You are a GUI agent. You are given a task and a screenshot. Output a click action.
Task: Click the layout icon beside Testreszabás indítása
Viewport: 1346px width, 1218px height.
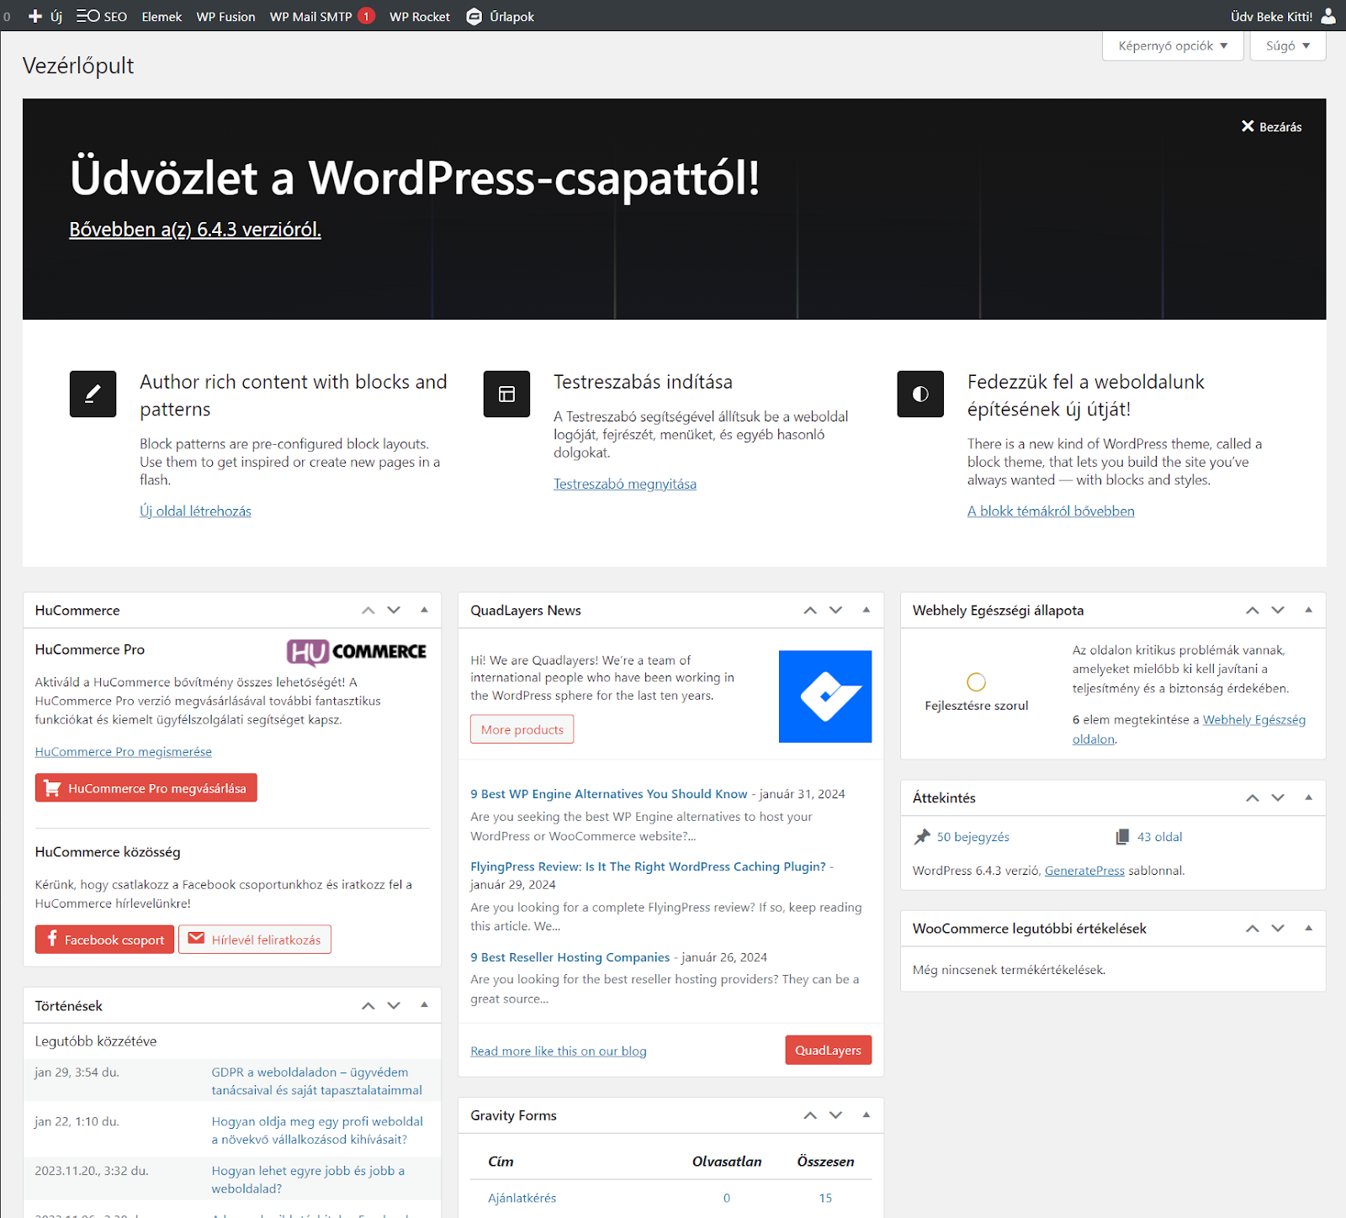pos(506,394)
